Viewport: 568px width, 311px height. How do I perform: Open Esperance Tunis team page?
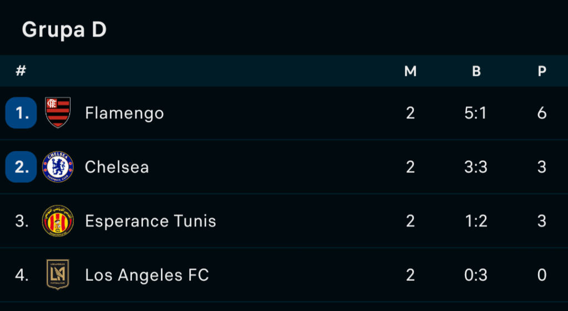click(x=150, y=221)
